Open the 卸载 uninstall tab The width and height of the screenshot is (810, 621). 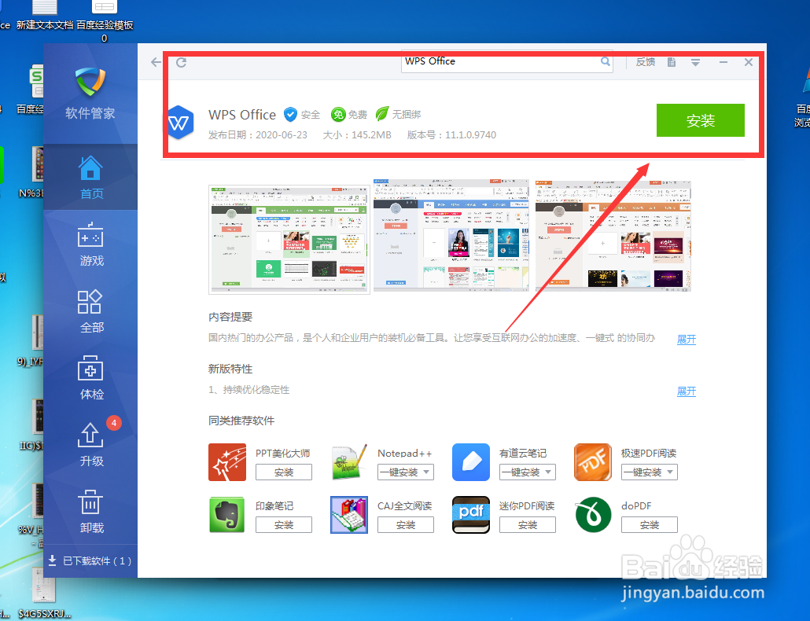91,511
